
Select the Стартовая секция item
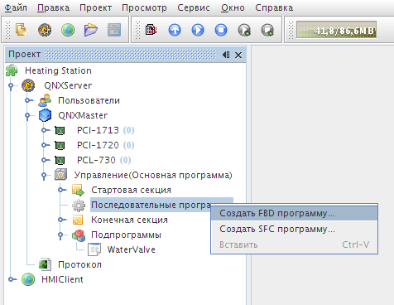(x=131, y=190)
